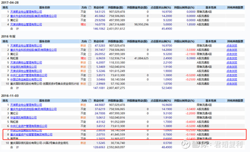This screenshot has width=250, height=152.
Task: Click the 2016-11-03 date heading
Action: 10,96
